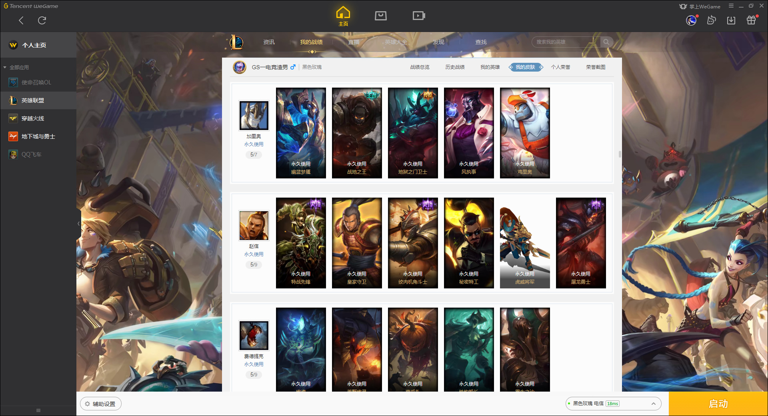768x416 pixels.
Task: Open 个人主页 in sidebar
Action: [38, 45]
